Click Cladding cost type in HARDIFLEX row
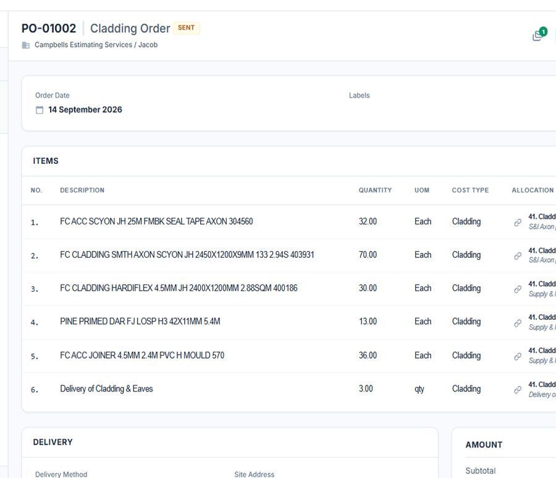The width and height of the screenshot is (556, 478). tap(466, 289)
